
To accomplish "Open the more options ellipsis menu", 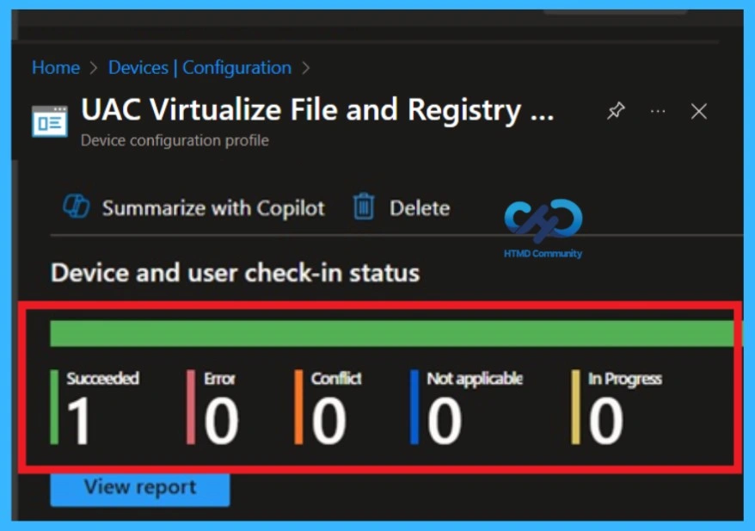I will pyautogui.click(x=658, y=111).
